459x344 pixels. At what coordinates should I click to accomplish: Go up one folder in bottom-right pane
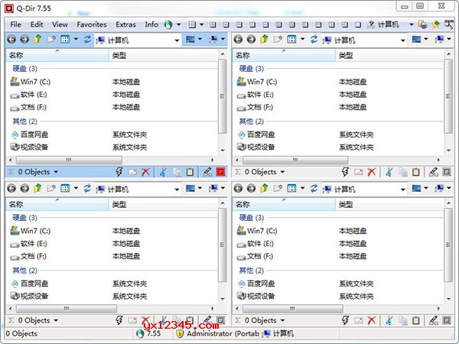265,188
